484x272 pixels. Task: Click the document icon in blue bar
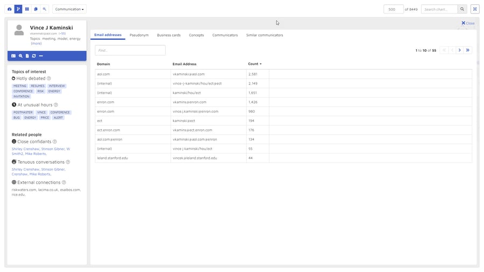pyautogui.click(x=27, y=56)
